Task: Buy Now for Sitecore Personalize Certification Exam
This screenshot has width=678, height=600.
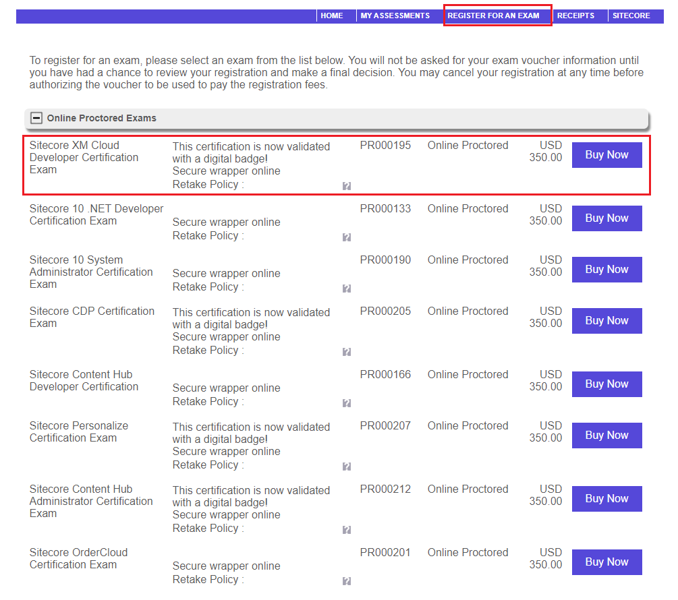Action: point(606,435)
